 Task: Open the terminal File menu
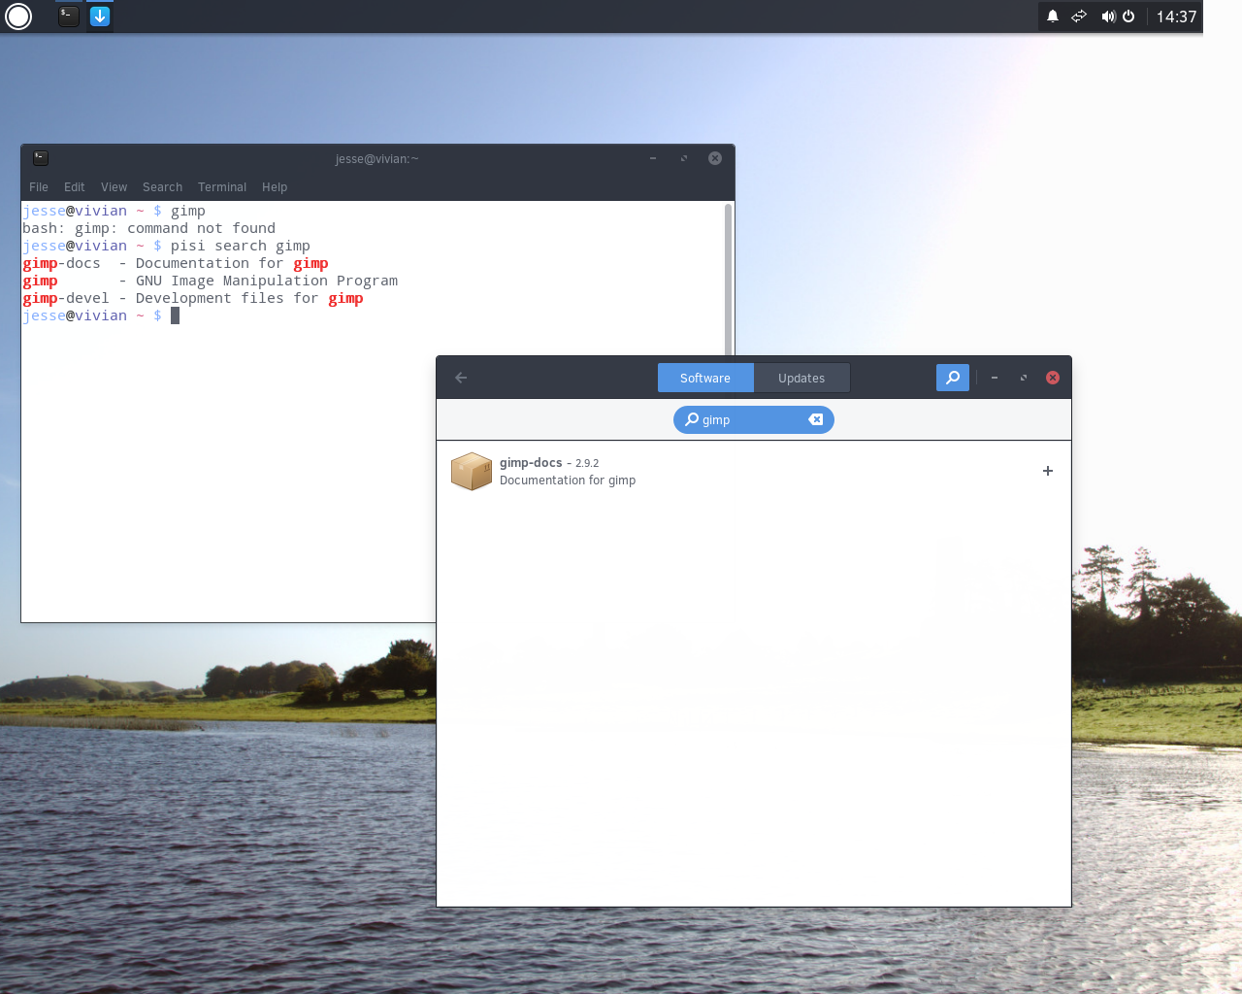[x=39, y=187]
